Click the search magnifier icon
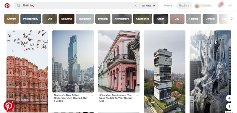The height and width of the screenshot is (113, 237). pyautogui.click(x=19, y=6)
